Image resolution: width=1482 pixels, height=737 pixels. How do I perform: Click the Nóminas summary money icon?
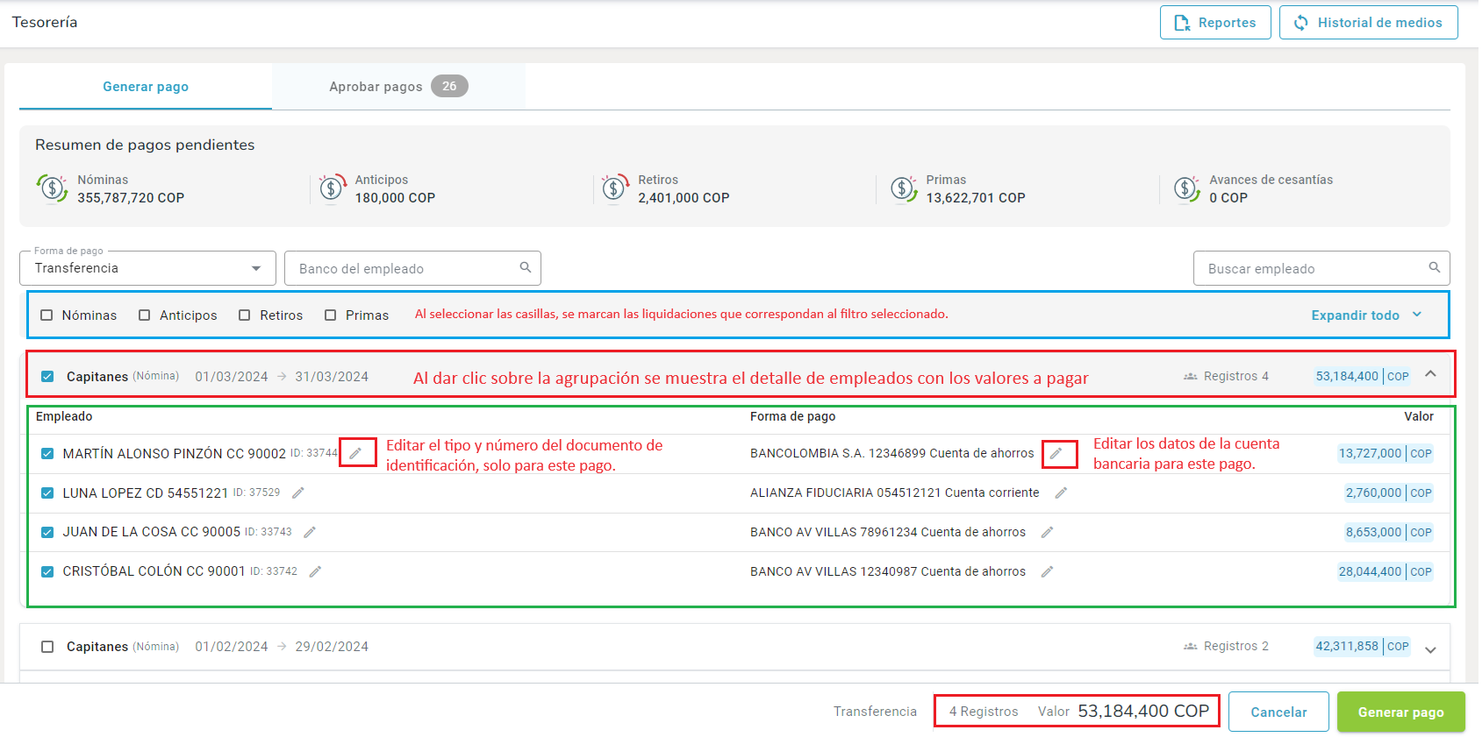(x=53, y=188)
